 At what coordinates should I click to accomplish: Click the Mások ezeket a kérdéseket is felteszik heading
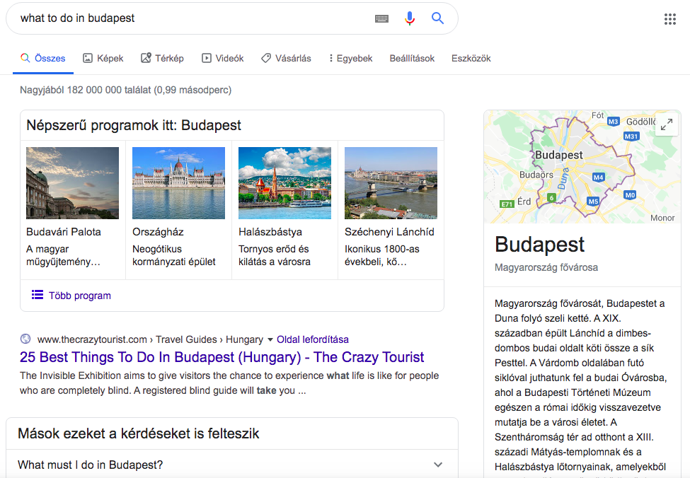click(x=139, y=433)
